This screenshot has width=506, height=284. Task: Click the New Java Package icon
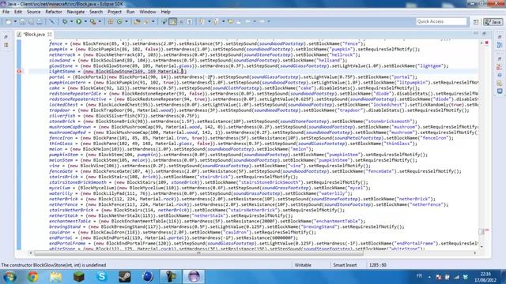pos(111,21)
